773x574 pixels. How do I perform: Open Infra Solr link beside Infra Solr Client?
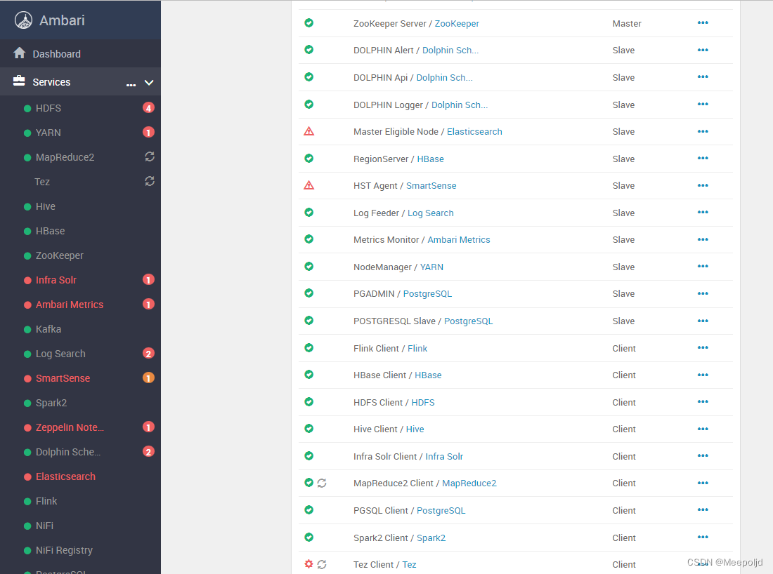pos(444,457)
